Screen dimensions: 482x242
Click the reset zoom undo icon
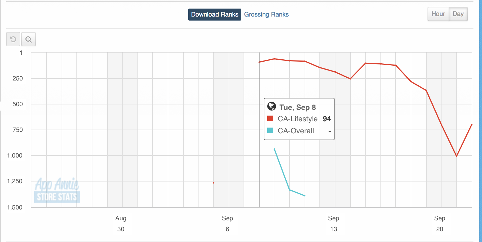coord(13,39)
